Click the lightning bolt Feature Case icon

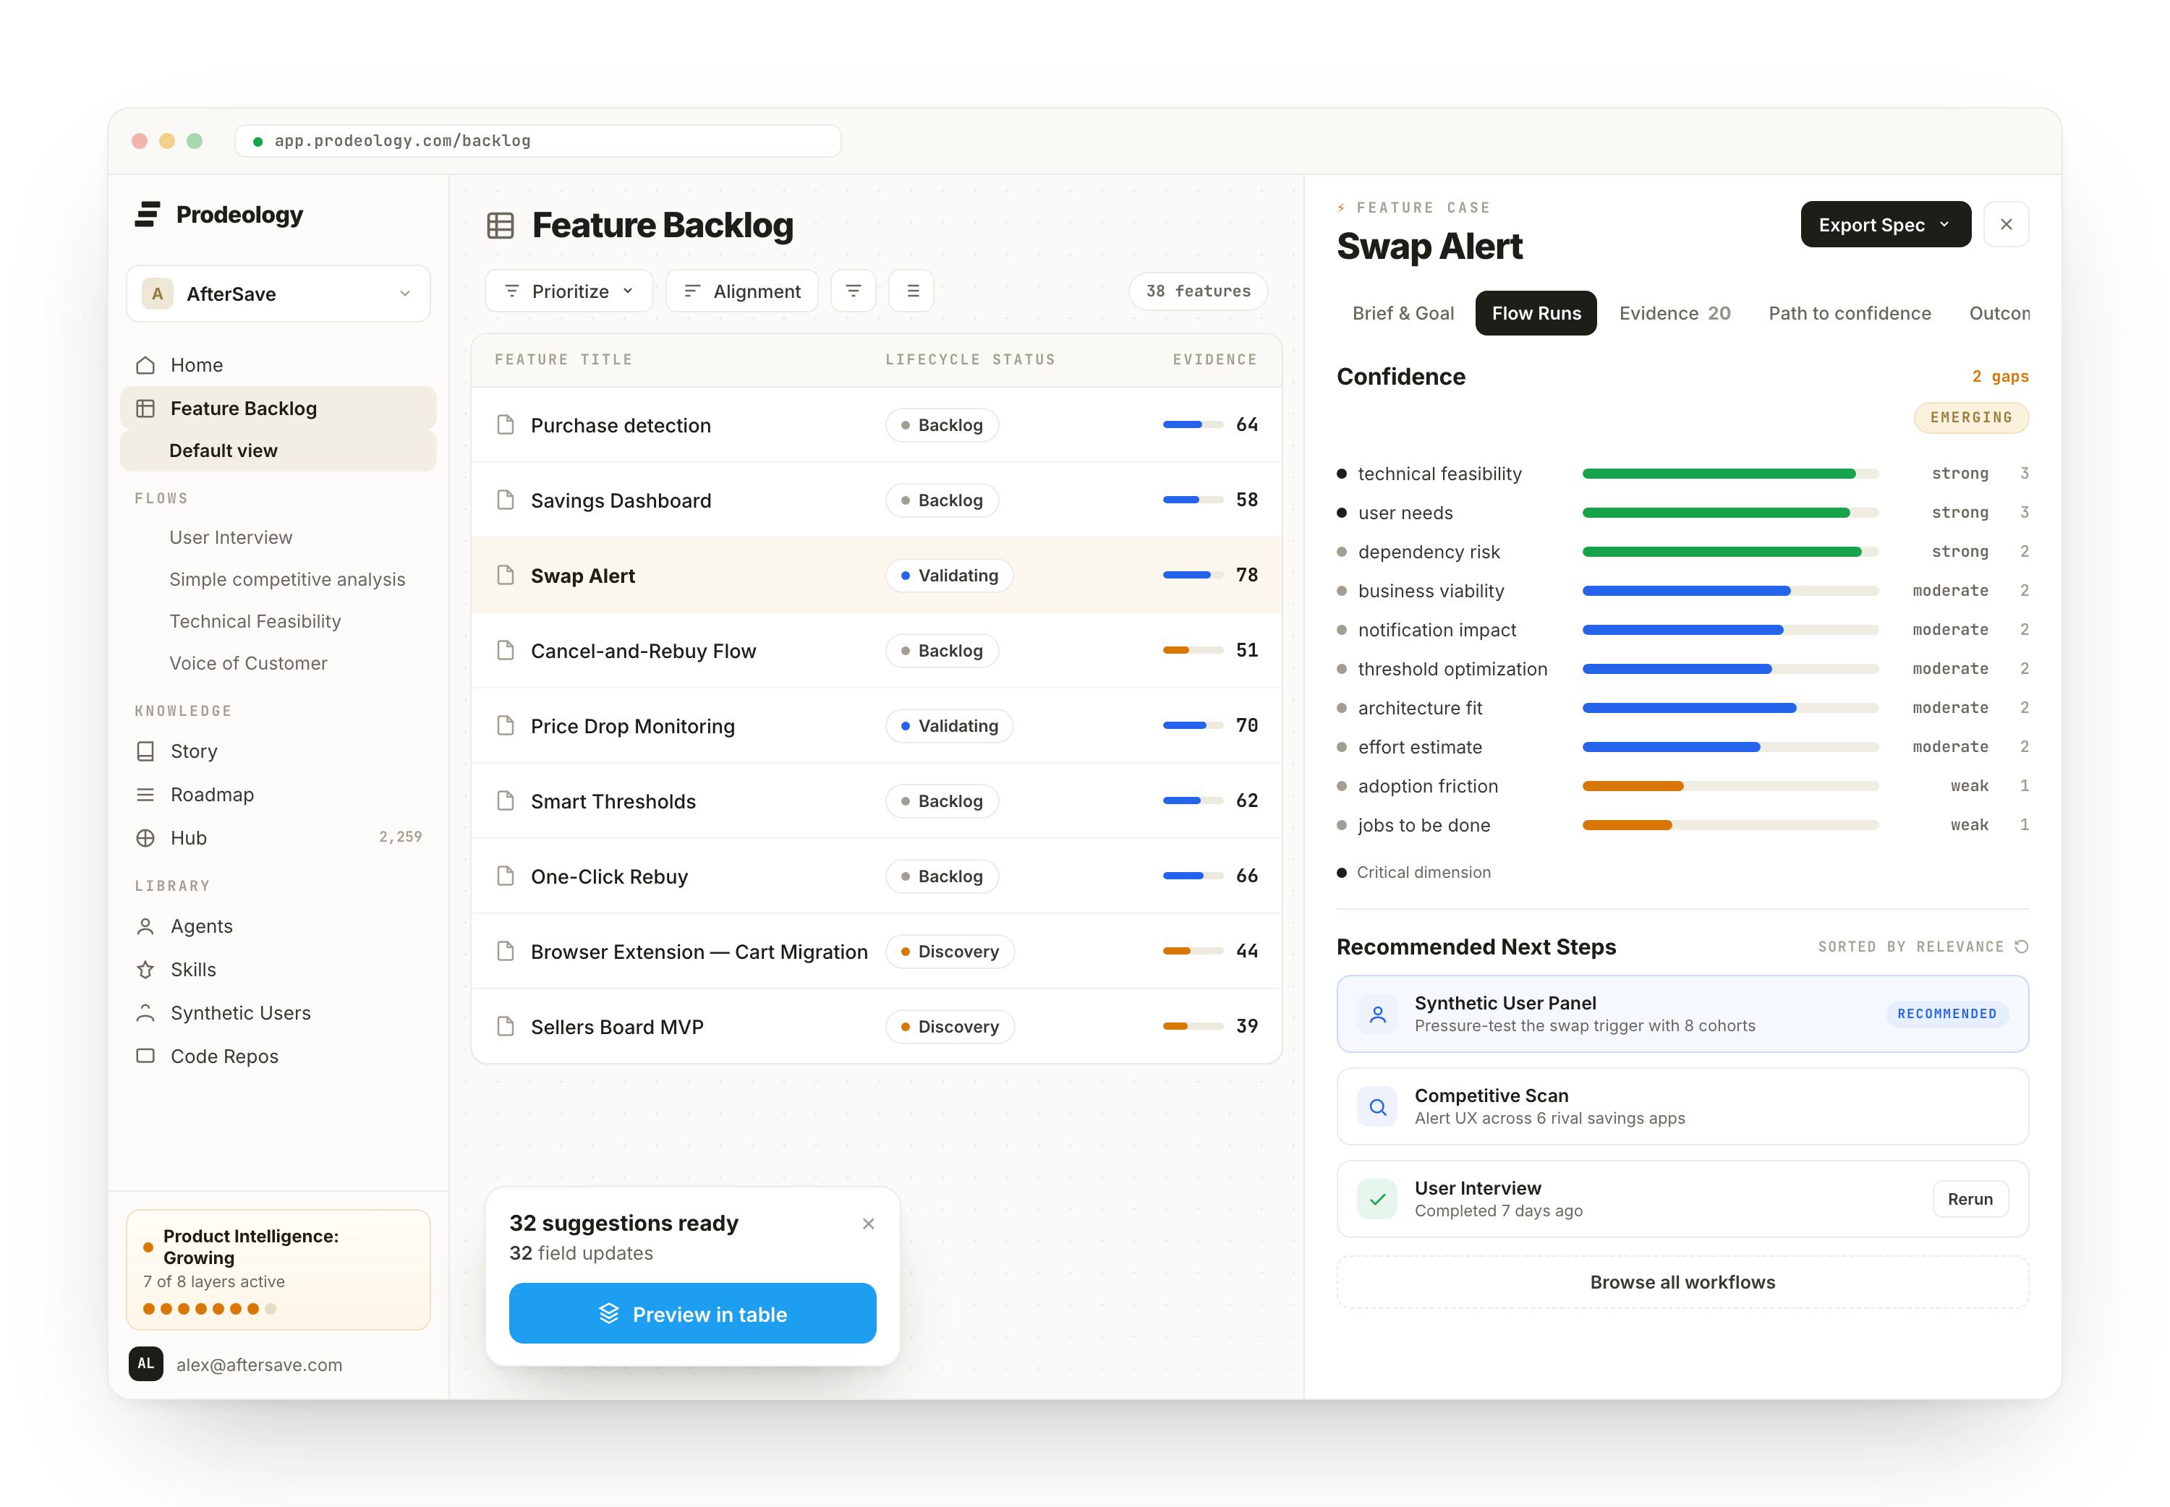coord(1342,208)
